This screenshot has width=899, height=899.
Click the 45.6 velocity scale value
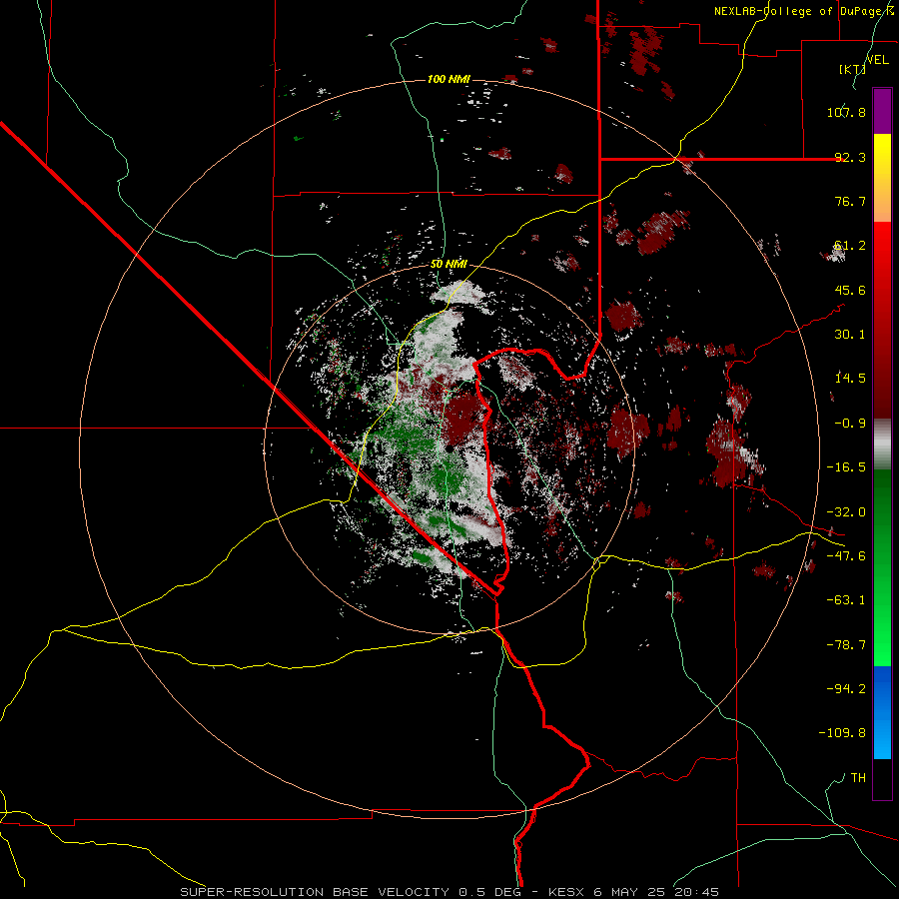point(850,290)
